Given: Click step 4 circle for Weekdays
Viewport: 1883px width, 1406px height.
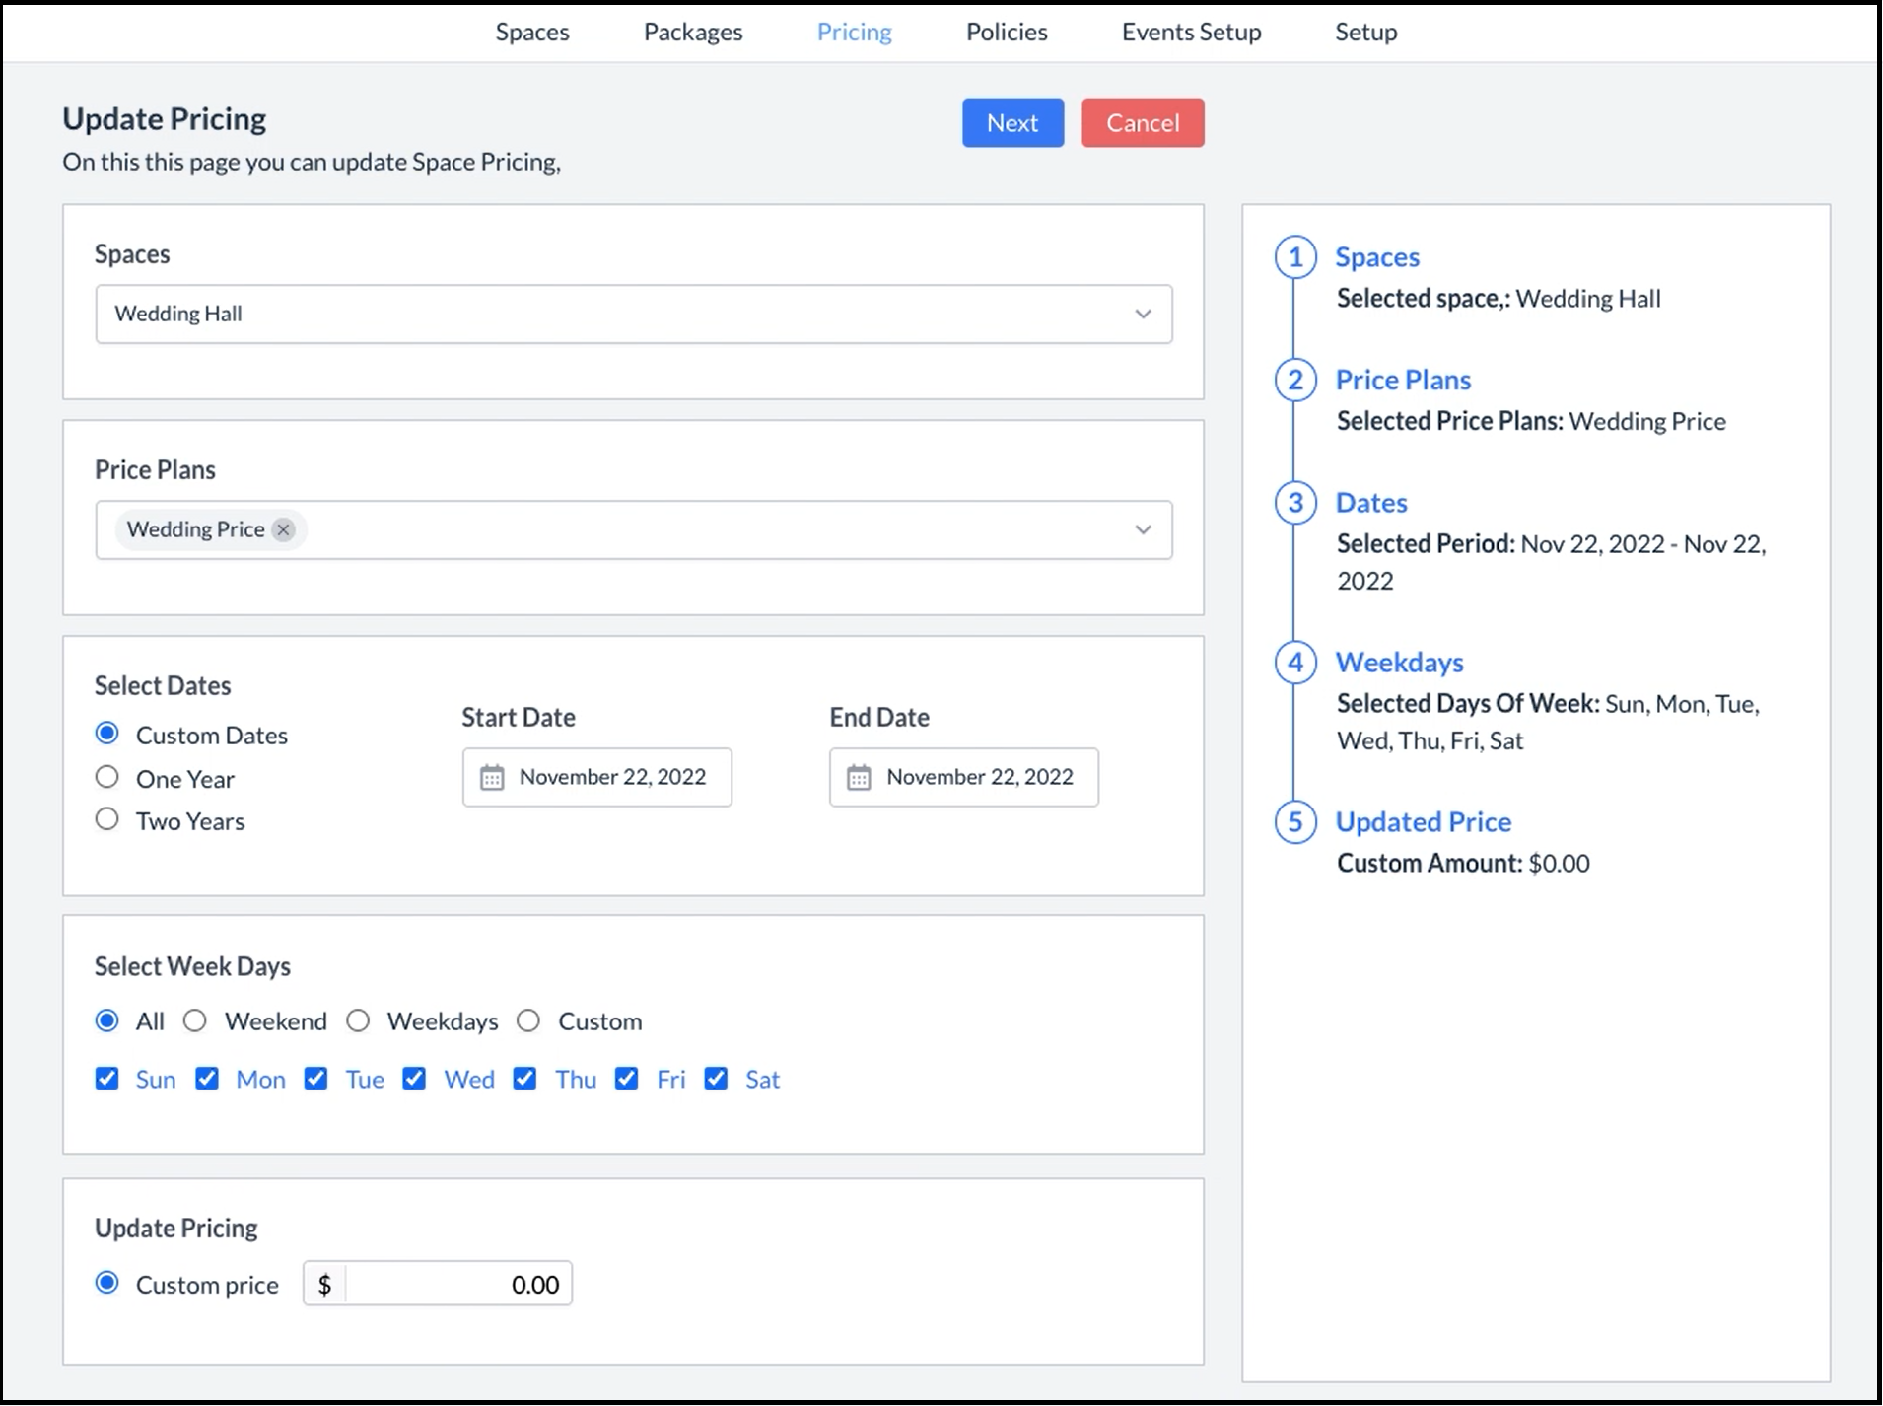Looking at the screenshot, I should (x=1295, y=663).
